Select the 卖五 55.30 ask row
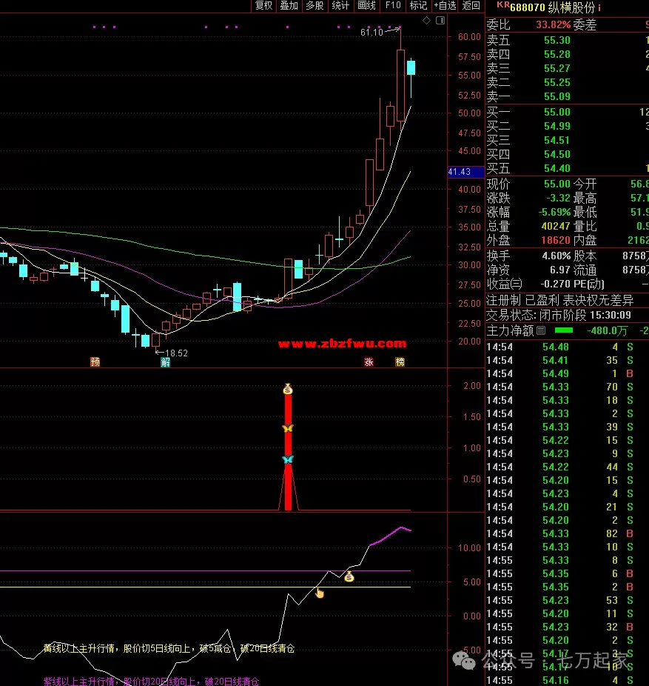Viewport: 649px width, 686px height. [568, 40]
